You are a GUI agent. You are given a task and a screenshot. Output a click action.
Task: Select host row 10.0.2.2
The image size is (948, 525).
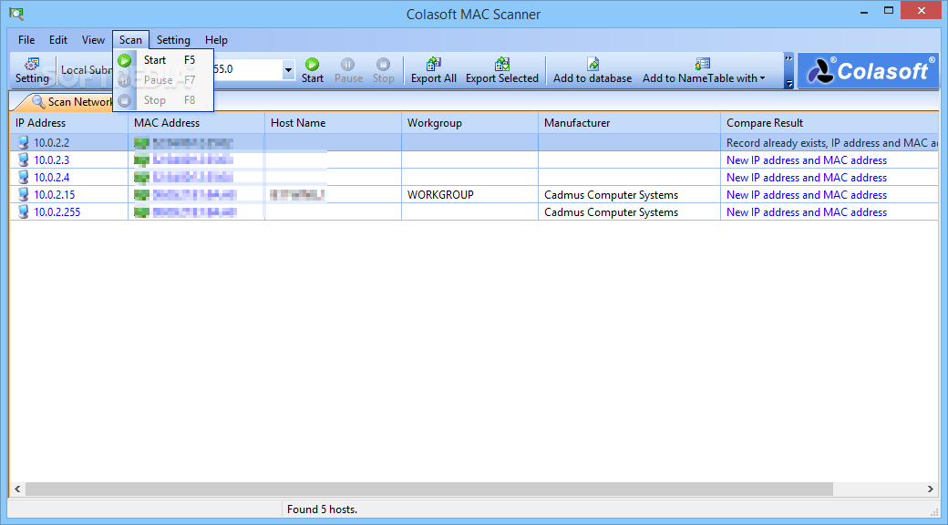click(474, 143)
